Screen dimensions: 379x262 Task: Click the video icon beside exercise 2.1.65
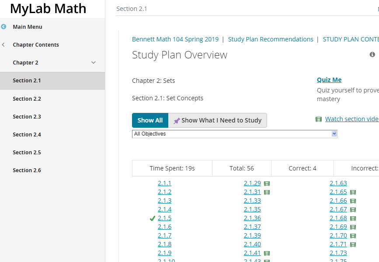tap(353, 192)
